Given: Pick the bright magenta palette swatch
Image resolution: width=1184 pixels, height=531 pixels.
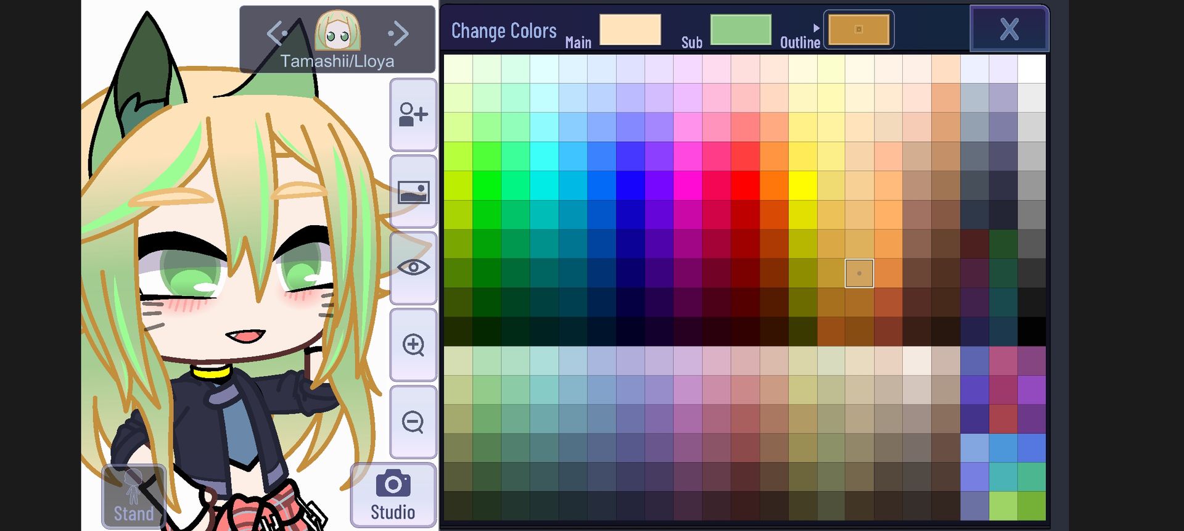Looking at the screenshot, I should (x=688, y=186).
